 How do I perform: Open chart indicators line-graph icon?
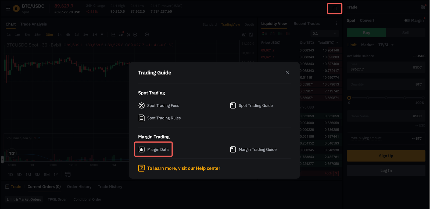click(x=113, y=35)
